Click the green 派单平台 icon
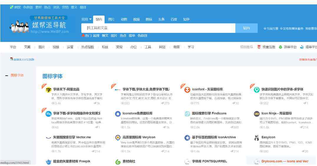317x166 pixels. pos(280,47)
